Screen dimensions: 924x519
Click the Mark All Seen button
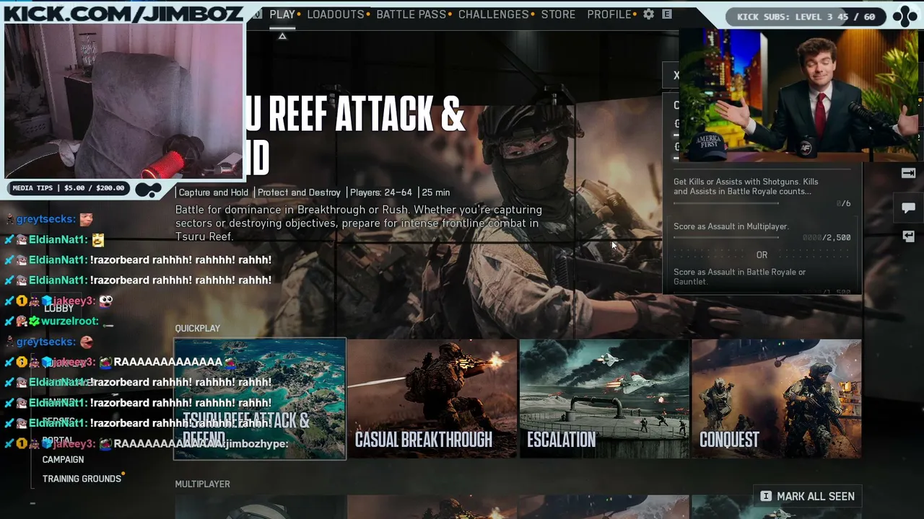(807, 496)
